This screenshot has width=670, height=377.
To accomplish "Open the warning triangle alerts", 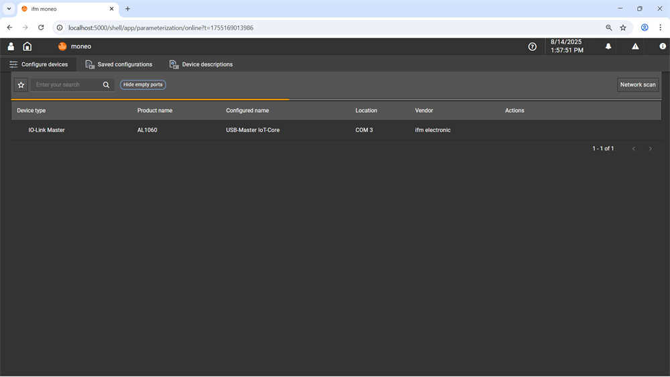I will pos(635,46).
